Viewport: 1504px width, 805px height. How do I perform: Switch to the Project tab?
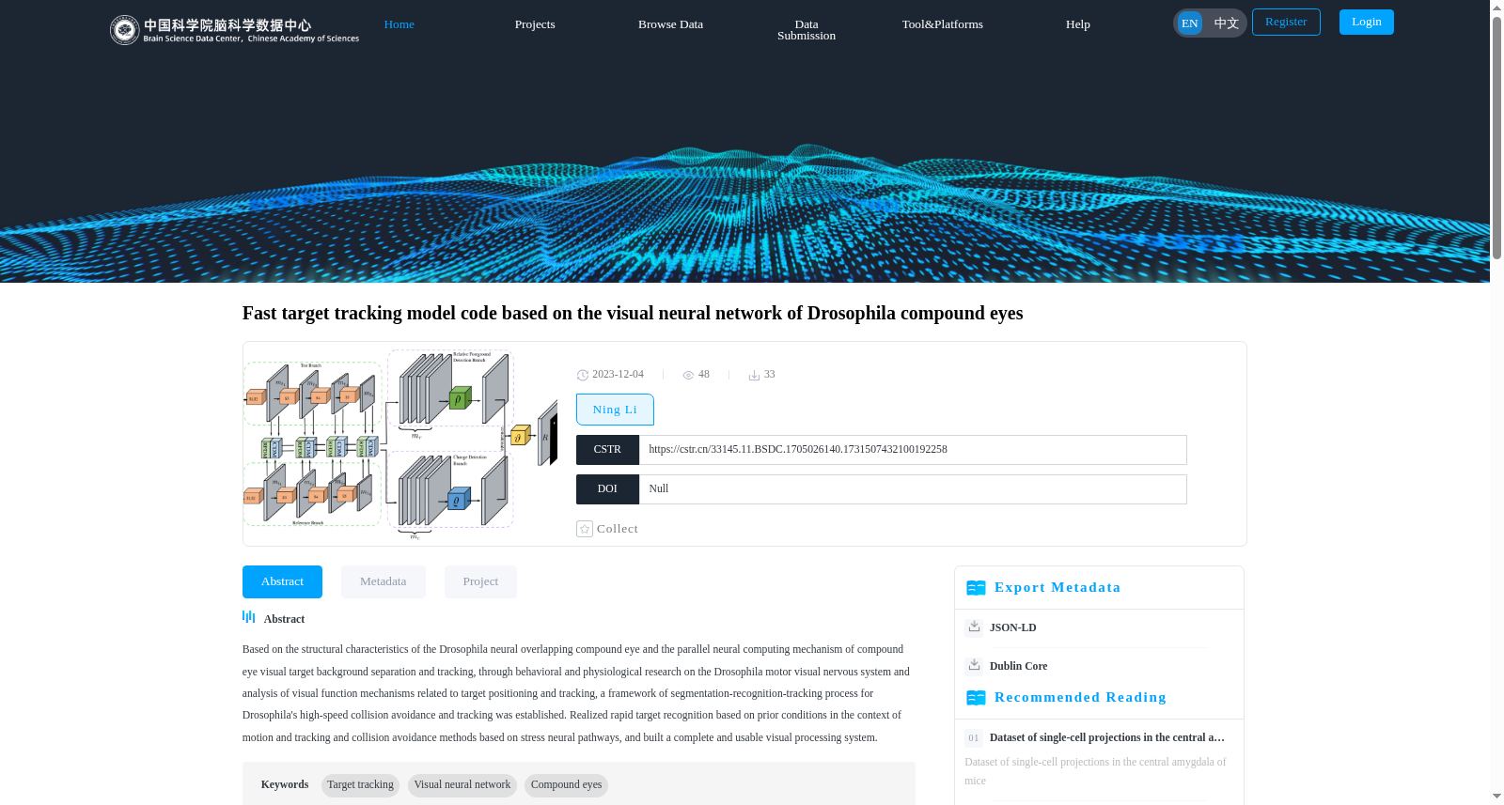point(480,581)
